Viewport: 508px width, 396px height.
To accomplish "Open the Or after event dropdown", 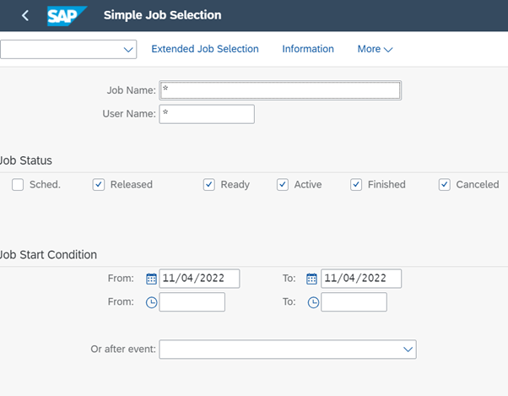I will [408, 349].
